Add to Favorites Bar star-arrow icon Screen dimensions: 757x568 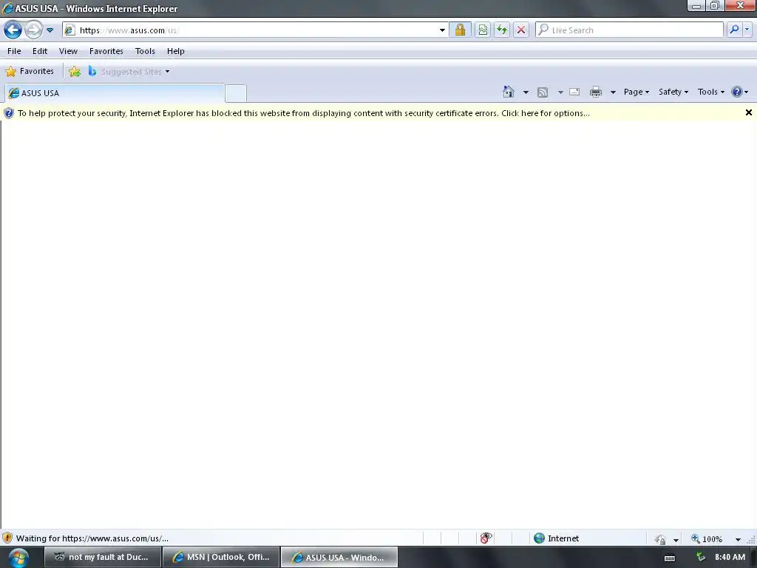[x=75, y=72]
